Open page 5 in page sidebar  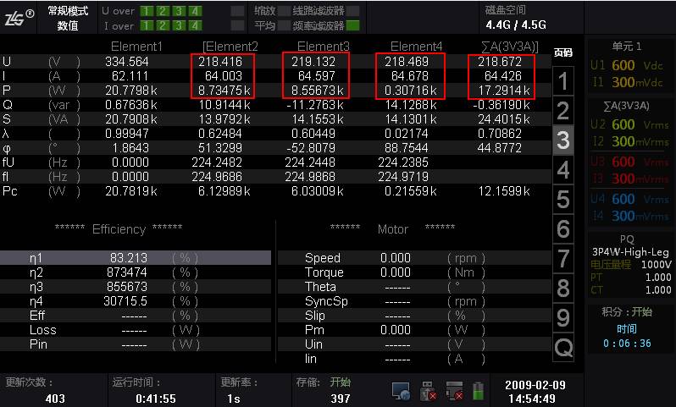click(x=562, y=200)
